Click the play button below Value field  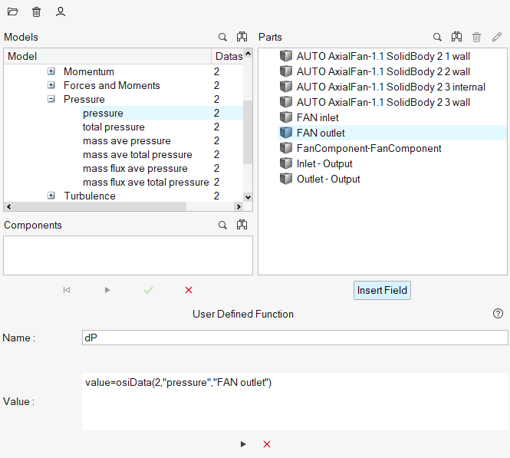click(x=243, y=444)
